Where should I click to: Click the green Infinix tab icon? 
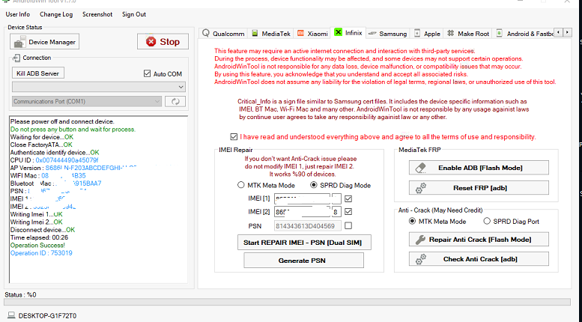338,32
